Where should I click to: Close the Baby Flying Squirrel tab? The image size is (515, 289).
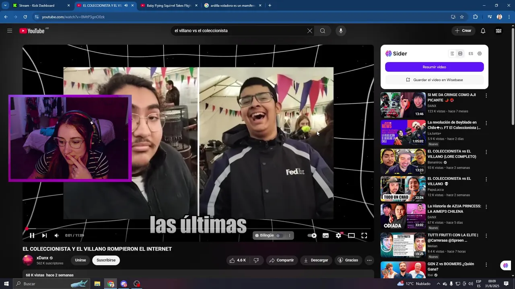pyautogui.click(x=196, y=6)
